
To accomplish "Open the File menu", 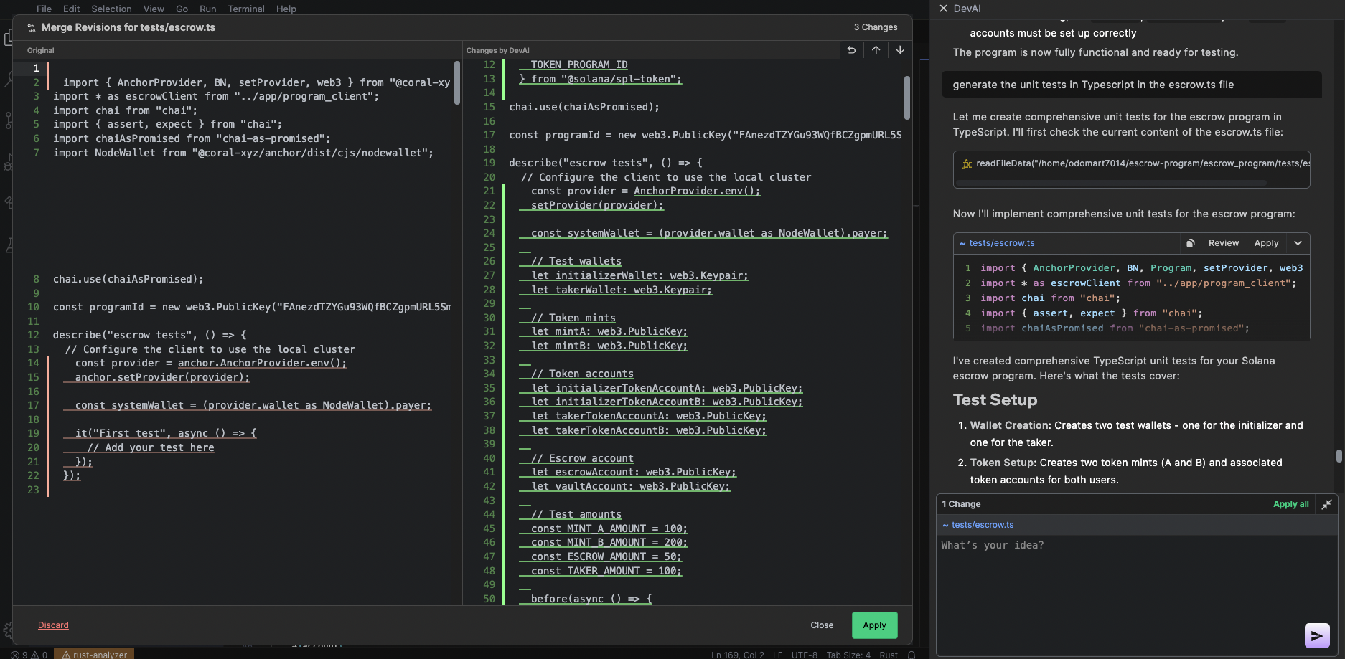I will click(x=44, y=9).
